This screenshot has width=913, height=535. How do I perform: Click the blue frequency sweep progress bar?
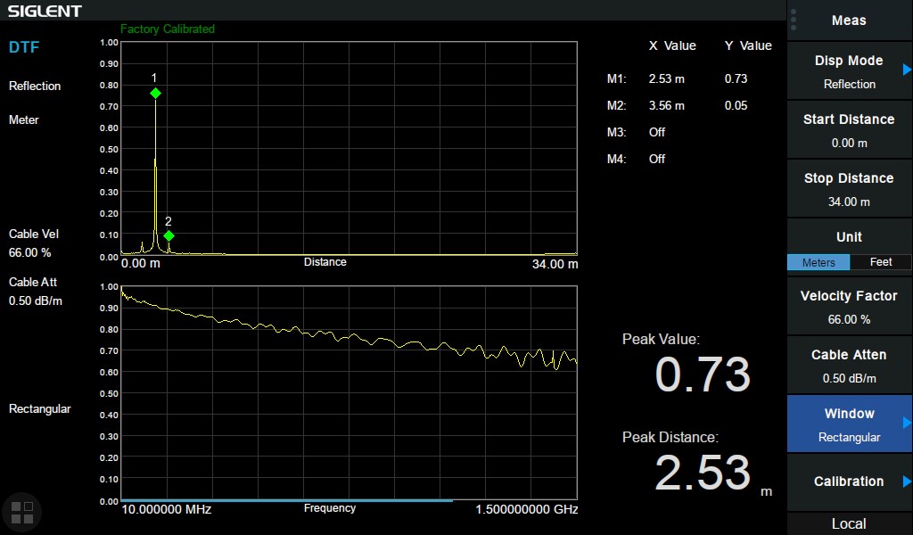pos(285,500)
